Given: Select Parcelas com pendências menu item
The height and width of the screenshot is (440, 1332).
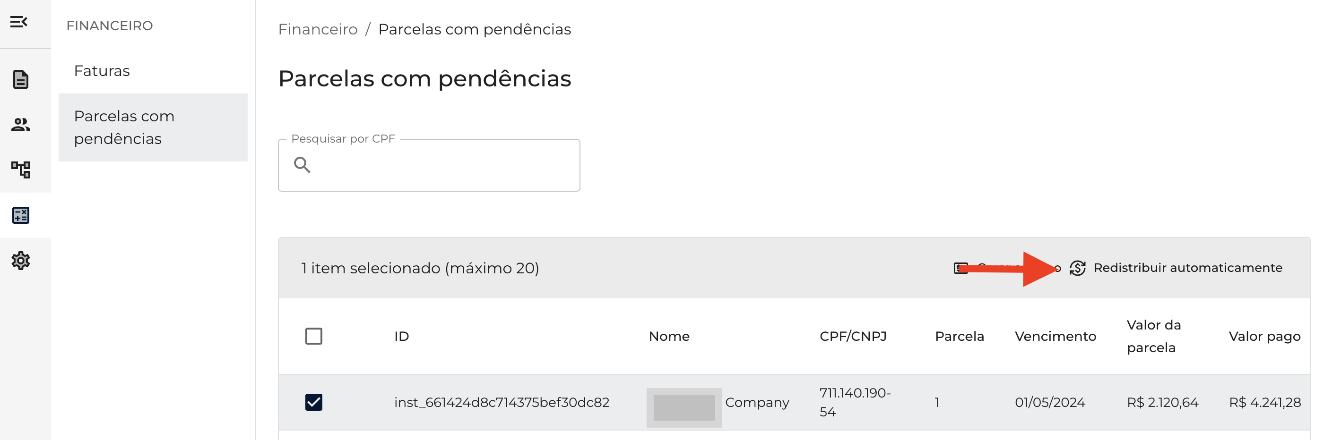Looking at the screenshot, I should 124,127.
